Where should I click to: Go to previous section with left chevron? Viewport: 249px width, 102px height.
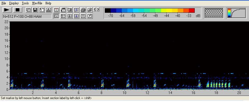95,9
